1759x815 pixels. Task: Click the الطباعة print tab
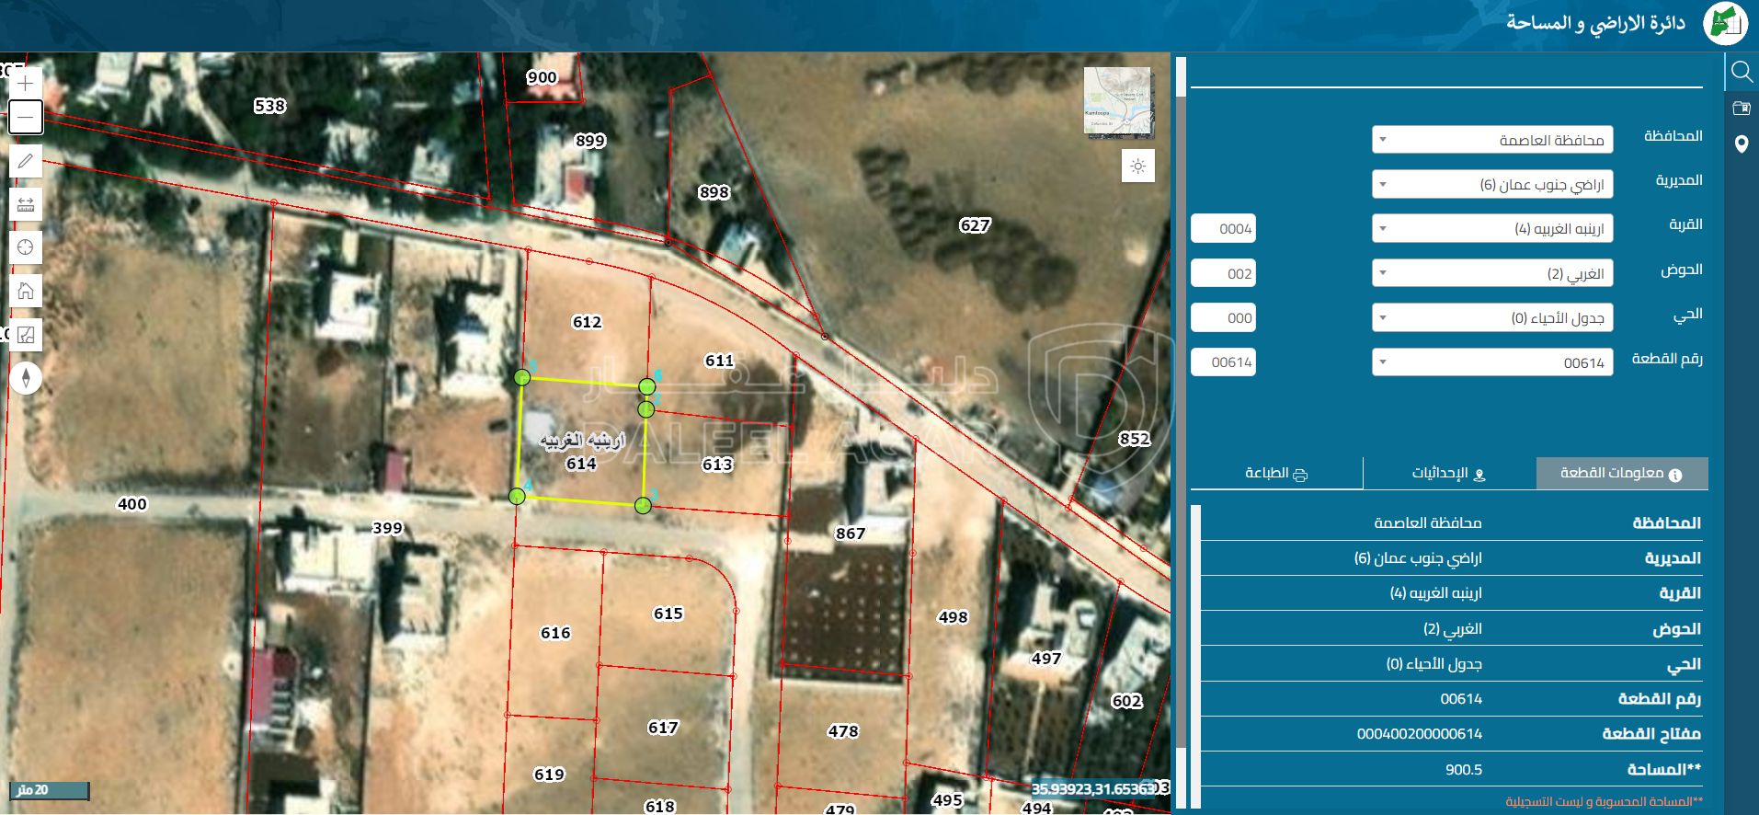1276,474
